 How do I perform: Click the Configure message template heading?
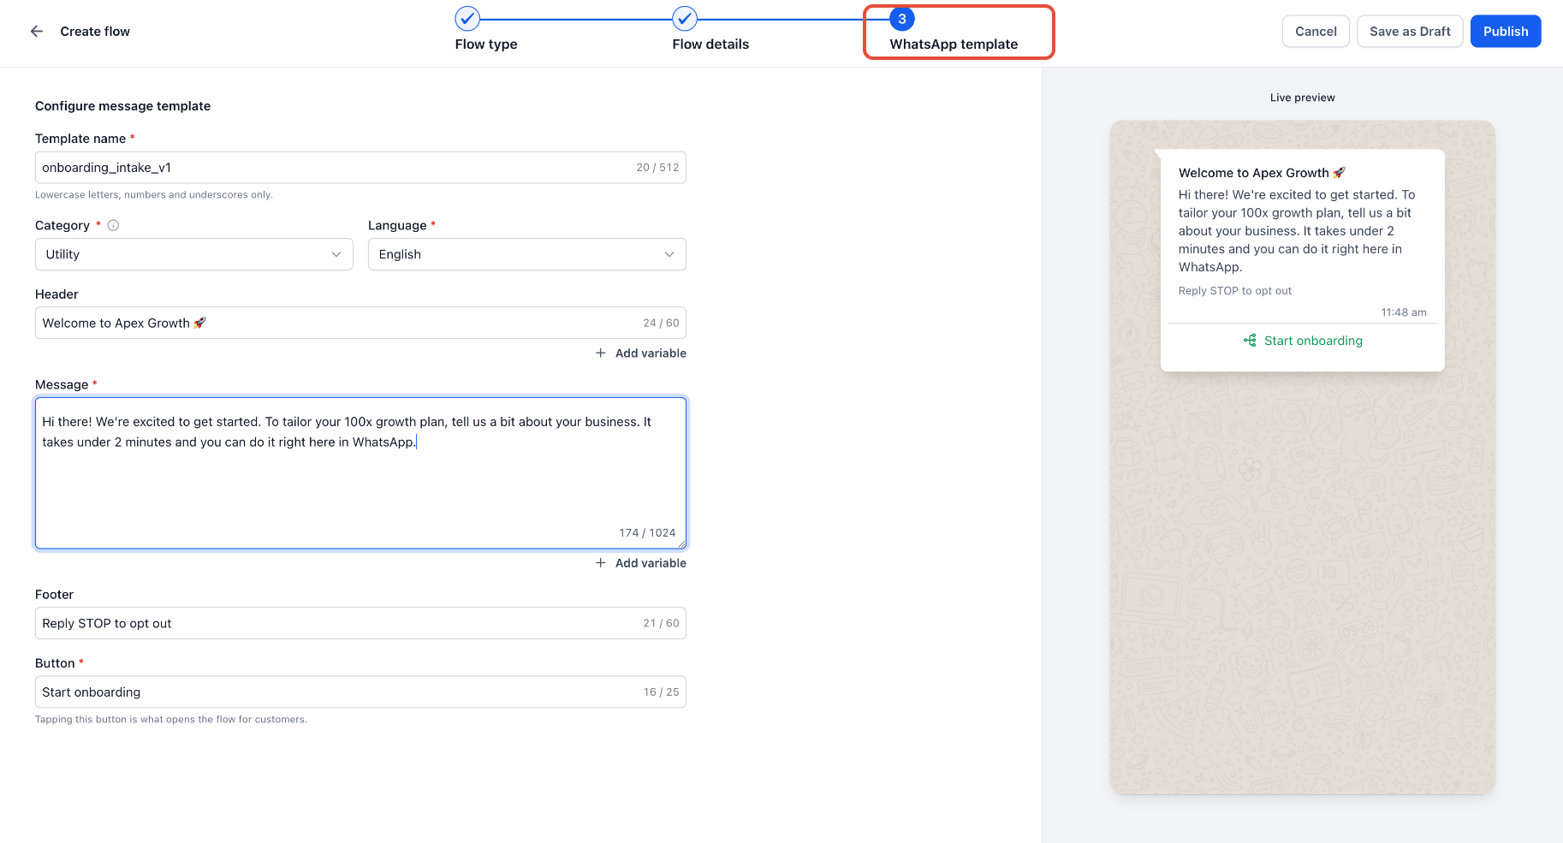pyautogui.click(x=122, y=106)
